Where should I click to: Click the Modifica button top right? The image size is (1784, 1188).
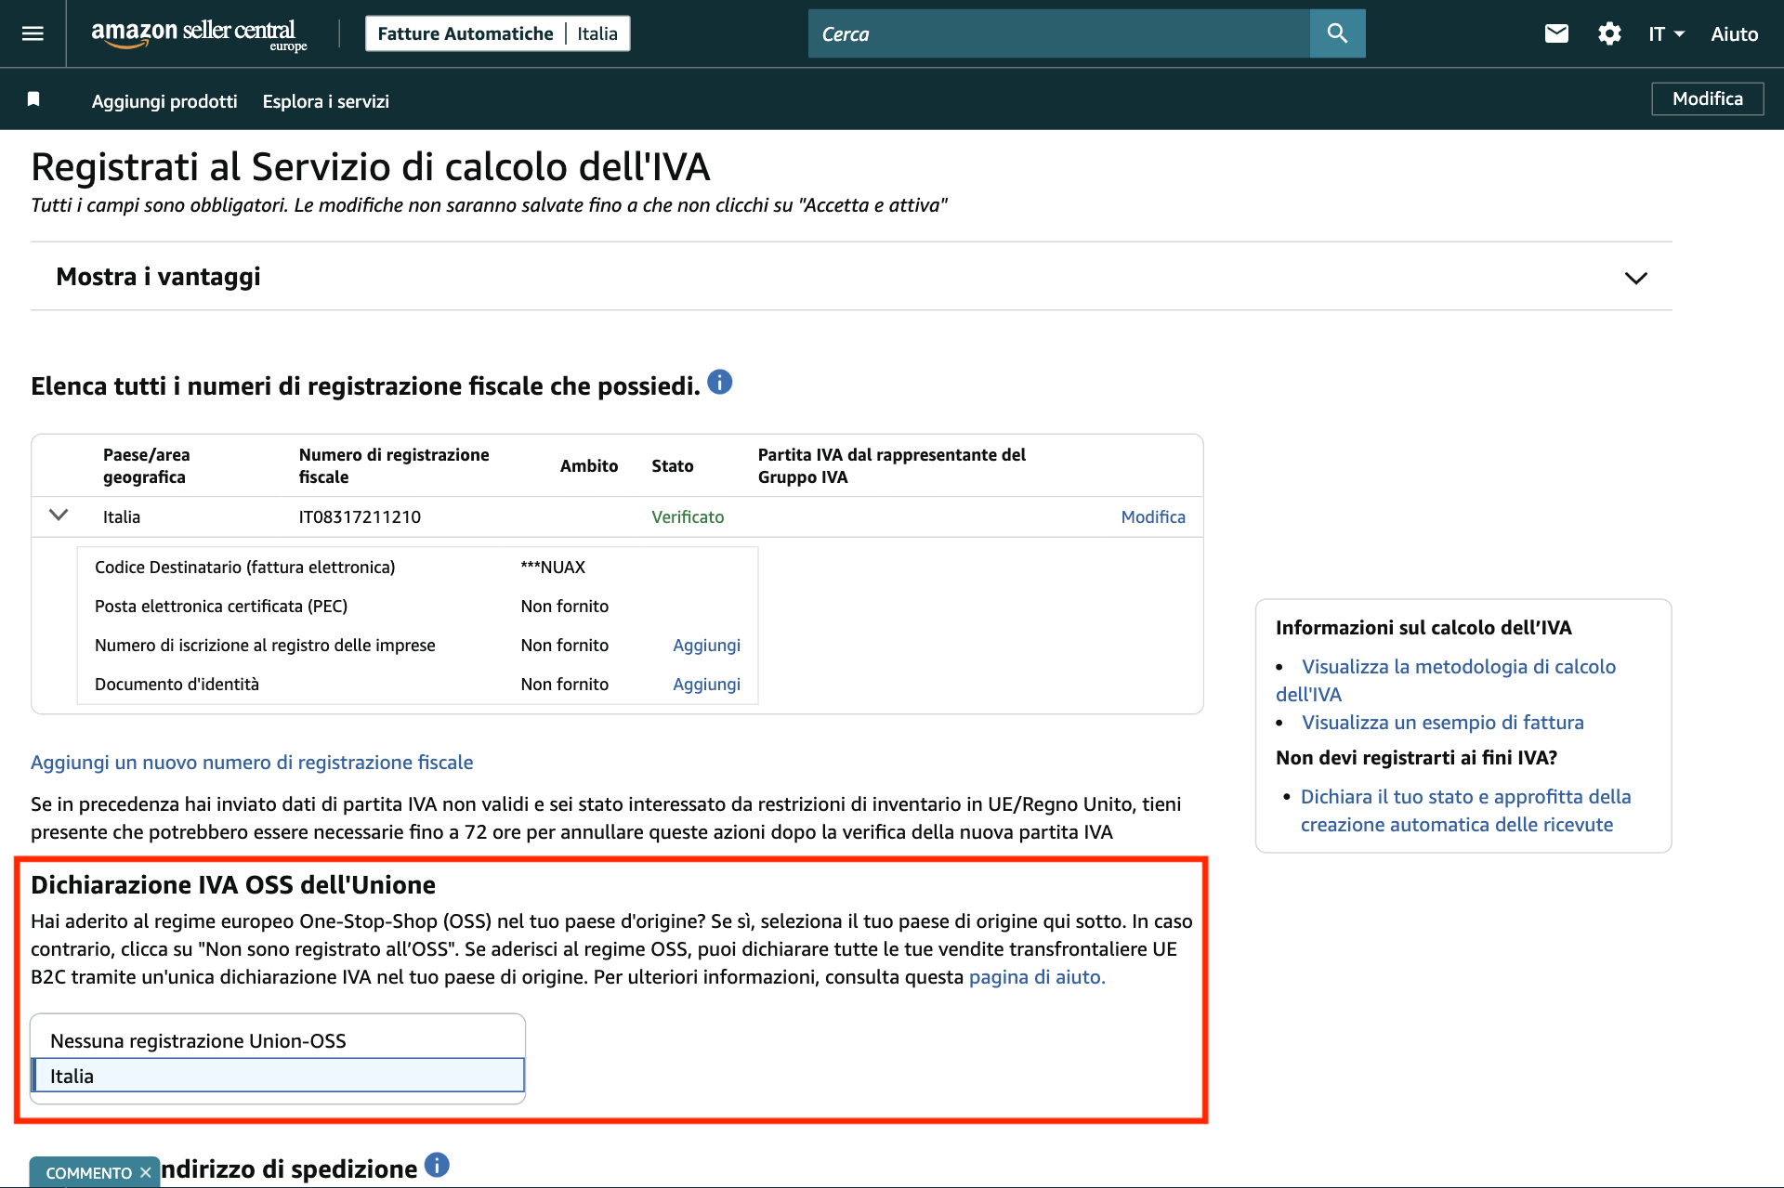(1707, 98)
